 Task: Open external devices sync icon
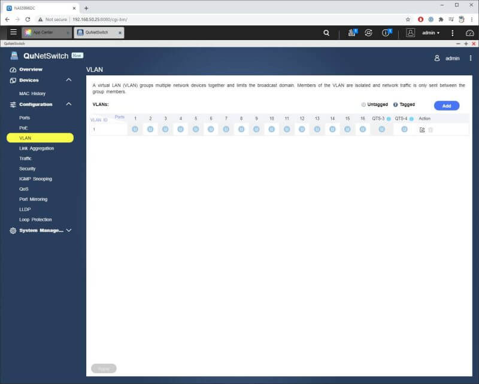pyautogui.click(x=368, y=33)
